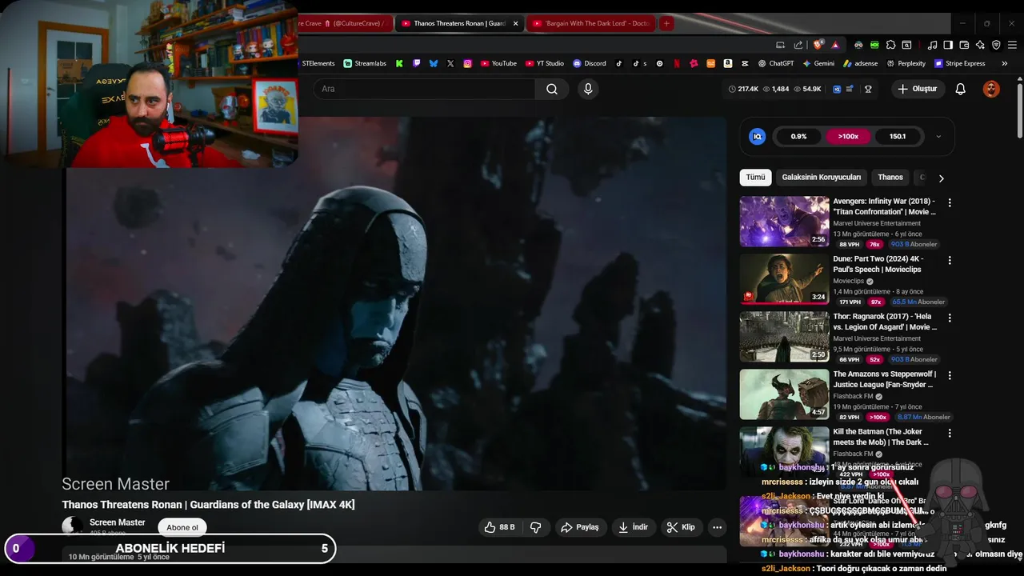
Task: Open the Brave media control music note icon
Action: tap(932, 45)
